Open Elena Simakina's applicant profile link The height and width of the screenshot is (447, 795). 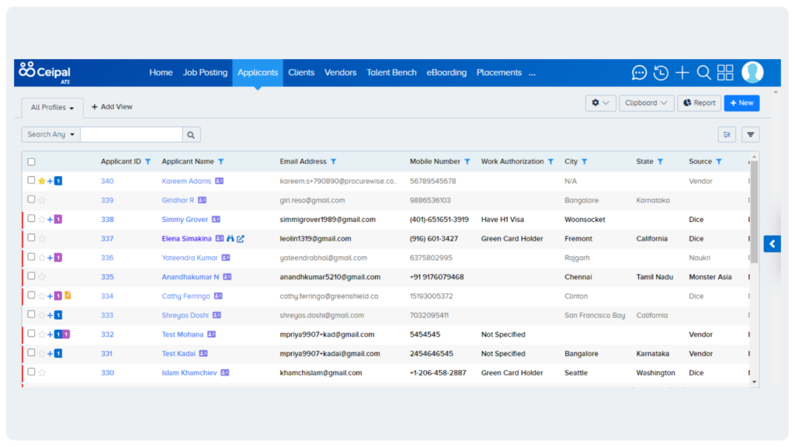pyautogui.click(x=187, y=239)
